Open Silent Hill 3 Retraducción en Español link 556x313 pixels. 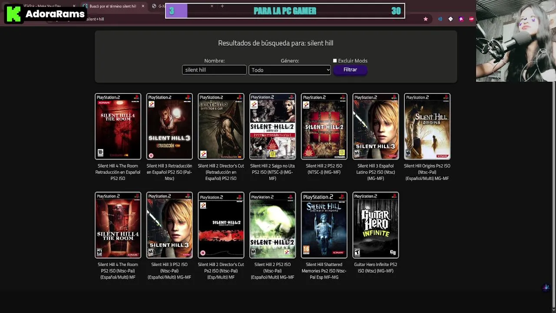tap(169, 172)
